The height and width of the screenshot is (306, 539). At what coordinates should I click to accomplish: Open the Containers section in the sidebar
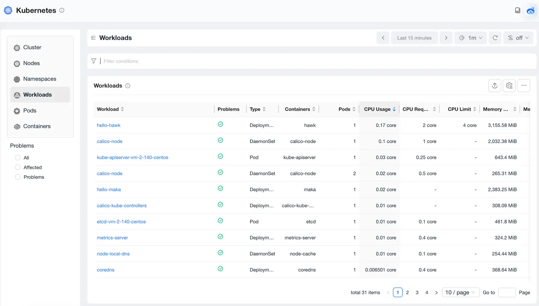click(37, 126)
